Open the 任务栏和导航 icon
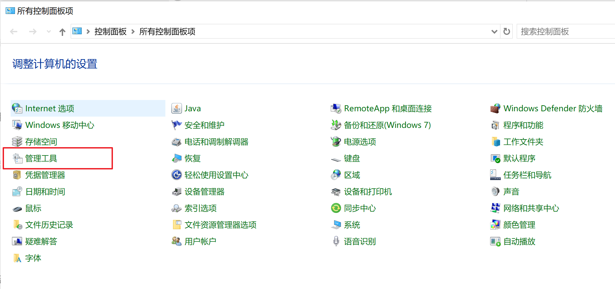 [495, 175]
